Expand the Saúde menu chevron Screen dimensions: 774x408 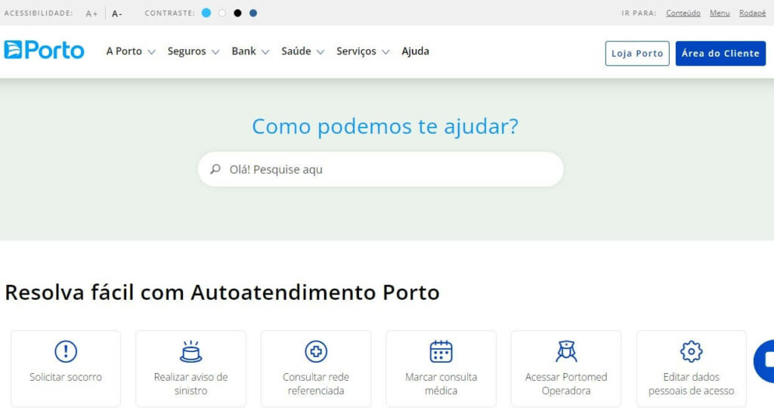point(320,52)
